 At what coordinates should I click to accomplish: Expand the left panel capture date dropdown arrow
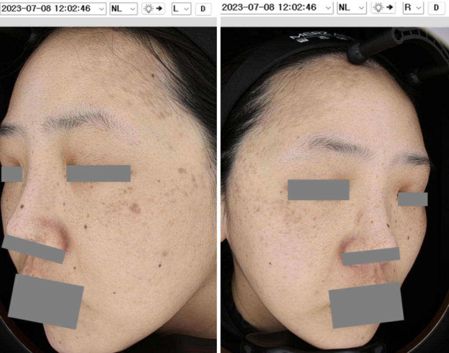pos(101,8)
